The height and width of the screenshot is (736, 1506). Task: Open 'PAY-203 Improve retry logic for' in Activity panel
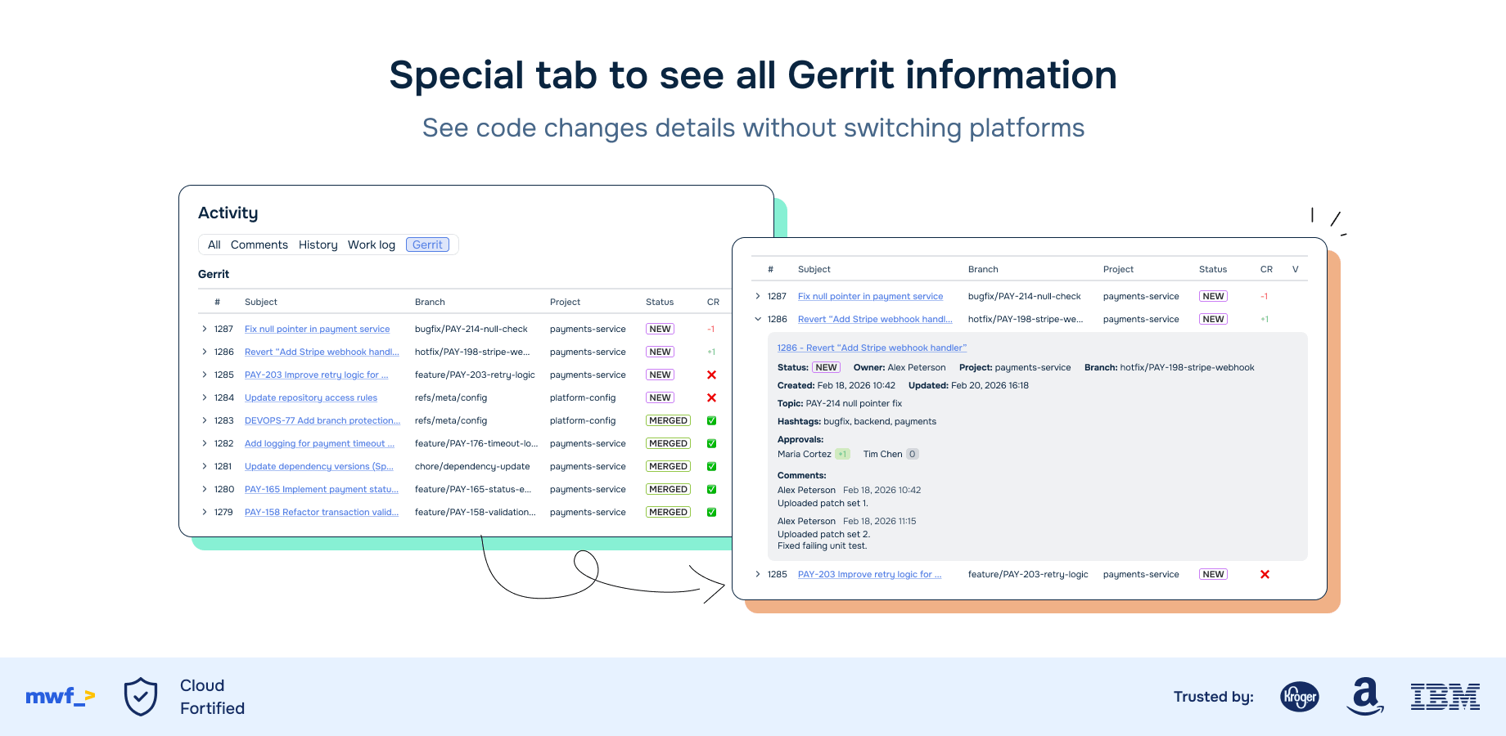pyautogui.click(x=317, y=375)
